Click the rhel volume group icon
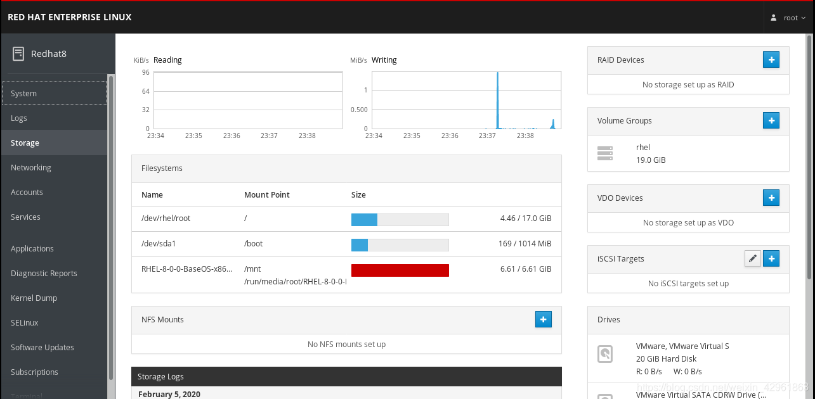Viewport: 815px width, 399px height. pyautogui.click(x=605, y=153)
